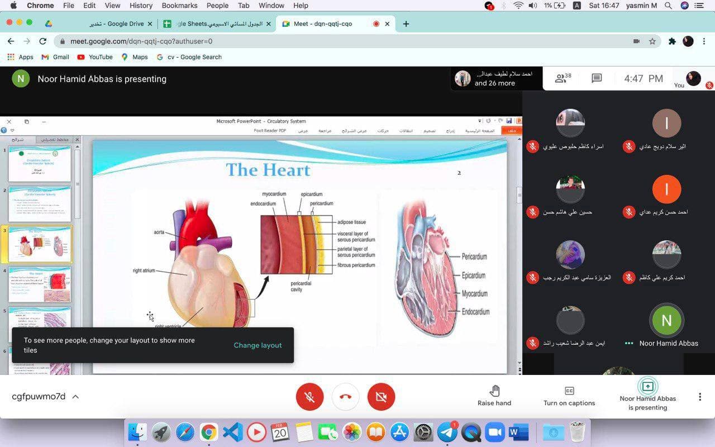Open Noor Hamid Abbas tile options
Image resolution: width=715 pixels, height=447 pixels.
(629, 343)
